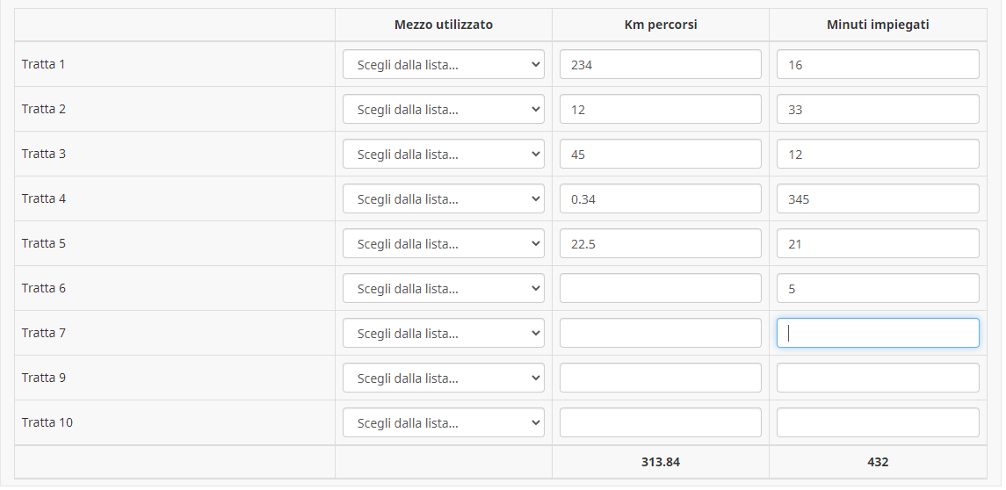Expand the Tratta 5 vehicle dropdown
The height and width of the screenshot is (490, 1006).
tap(443, 243)
